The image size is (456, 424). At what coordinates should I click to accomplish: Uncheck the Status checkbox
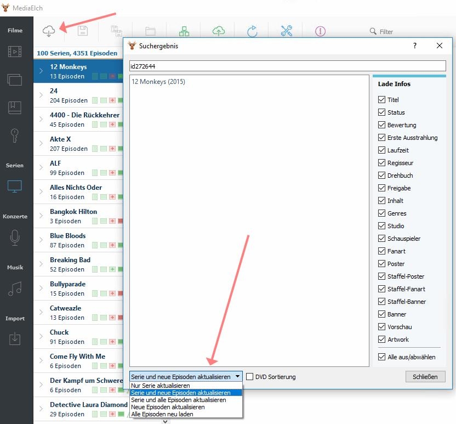click(x=381, y=112)
